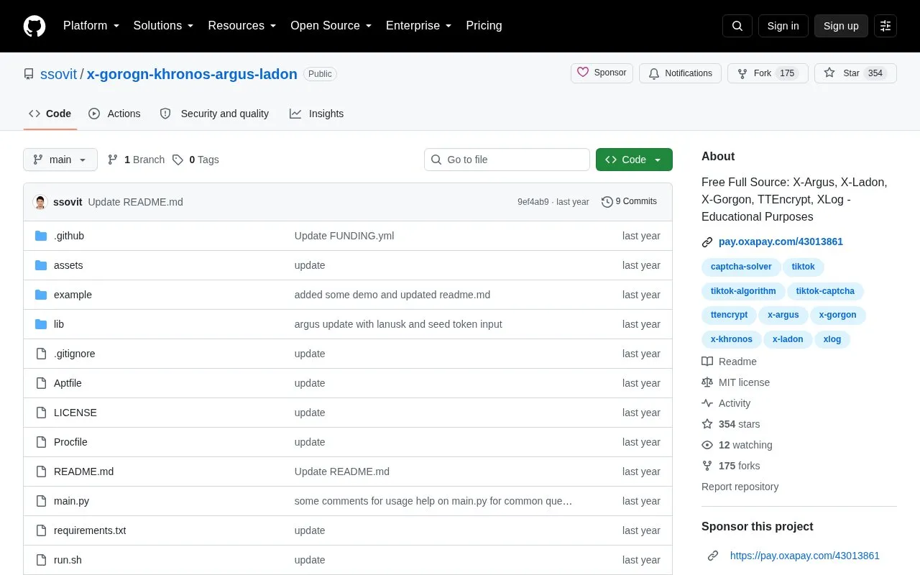920x575 pixels.
Task: Focus the Go to file search field
Action: [507, 160]
